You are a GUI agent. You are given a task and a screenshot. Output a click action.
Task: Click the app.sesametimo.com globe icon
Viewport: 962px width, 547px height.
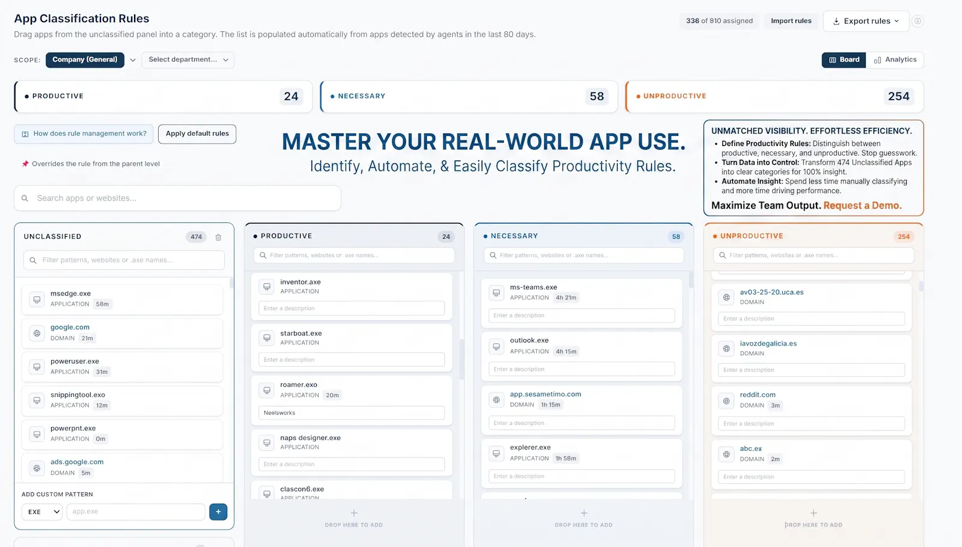pos(496,399)
